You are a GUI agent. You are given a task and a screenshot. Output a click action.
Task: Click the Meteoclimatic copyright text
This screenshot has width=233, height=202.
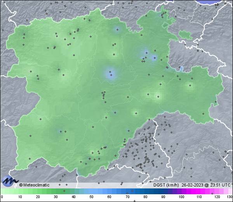tap(34, 185)
